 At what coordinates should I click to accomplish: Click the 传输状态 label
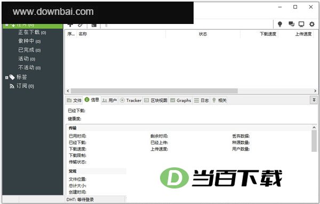pos(77,162)
